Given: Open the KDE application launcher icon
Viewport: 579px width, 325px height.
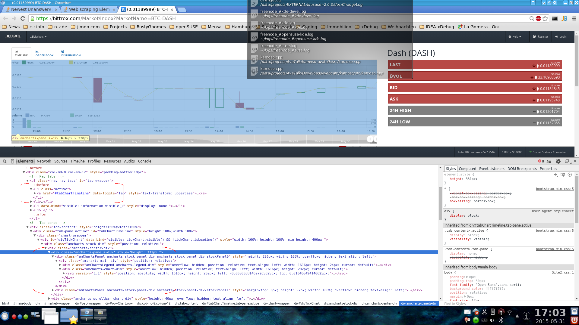Looking at the screenshot, I should click(x=5, y=316).
